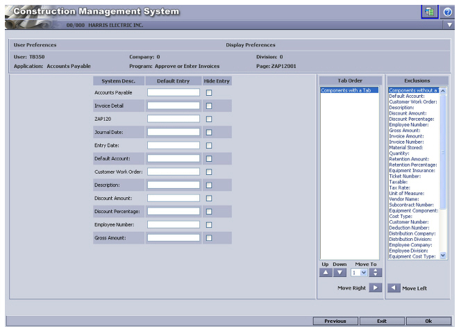461x327 pixels.
Task: Click the Ok button
Action: (428, 321)
